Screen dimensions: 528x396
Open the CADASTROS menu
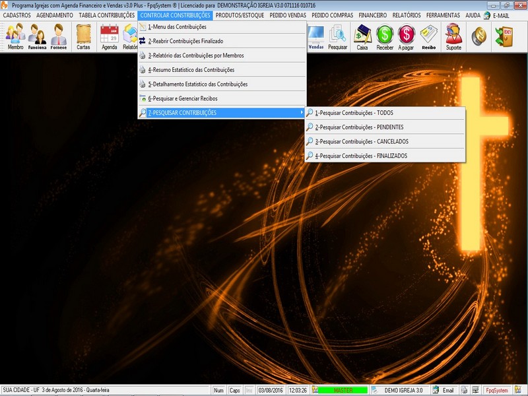(x=17, y=15)
